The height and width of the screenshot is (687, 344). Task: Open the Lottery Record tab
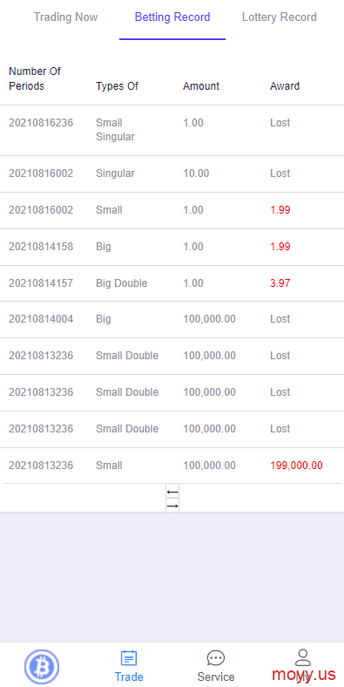(x=280, y=17)
